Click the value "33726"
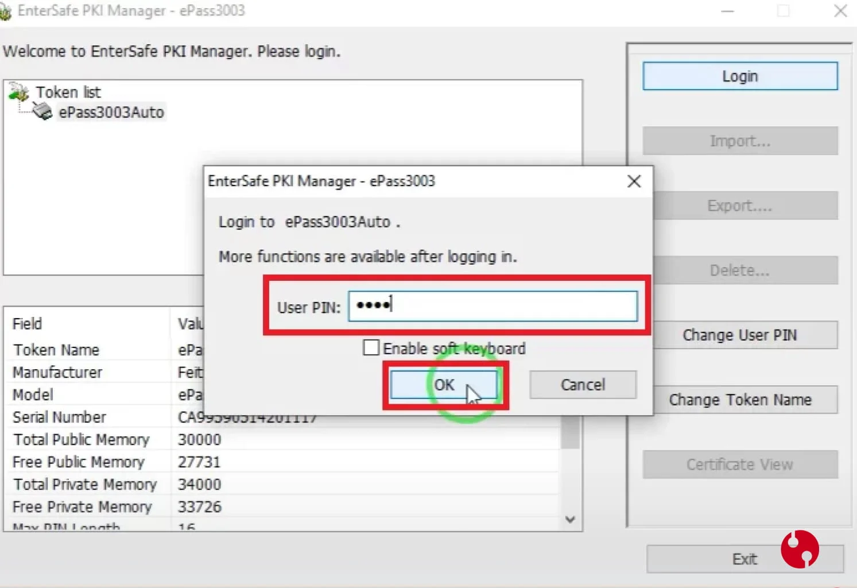This screenshot has width=857, height=588. click(x=199, y=506)
